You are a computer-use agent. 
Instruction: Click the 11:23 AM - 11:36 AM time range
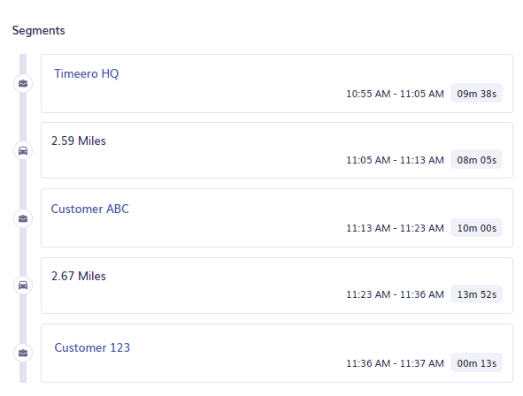pyautogui.click(x=395, y=294)
